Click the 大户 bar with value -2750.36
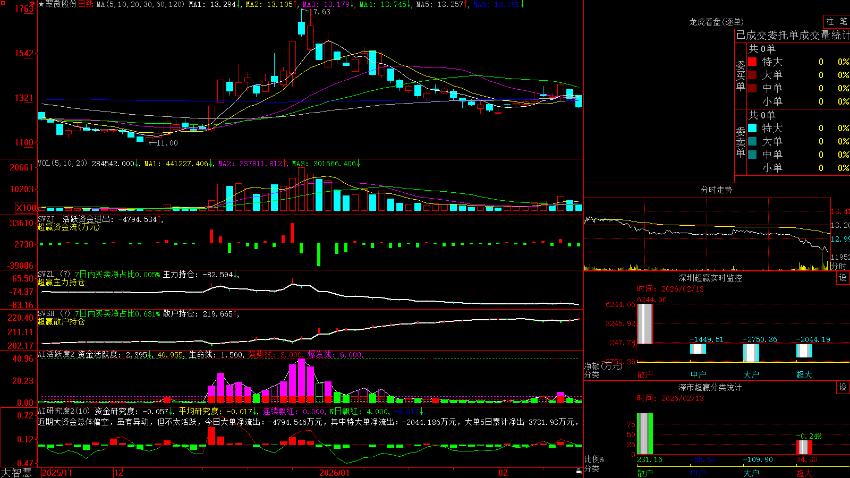The height and width of the screenshot is (478, 850). 751,353
